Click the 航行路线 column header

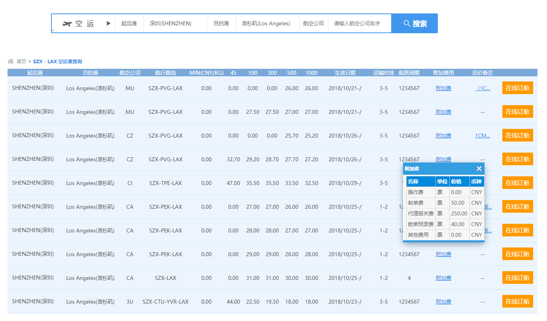coord(165,73)
